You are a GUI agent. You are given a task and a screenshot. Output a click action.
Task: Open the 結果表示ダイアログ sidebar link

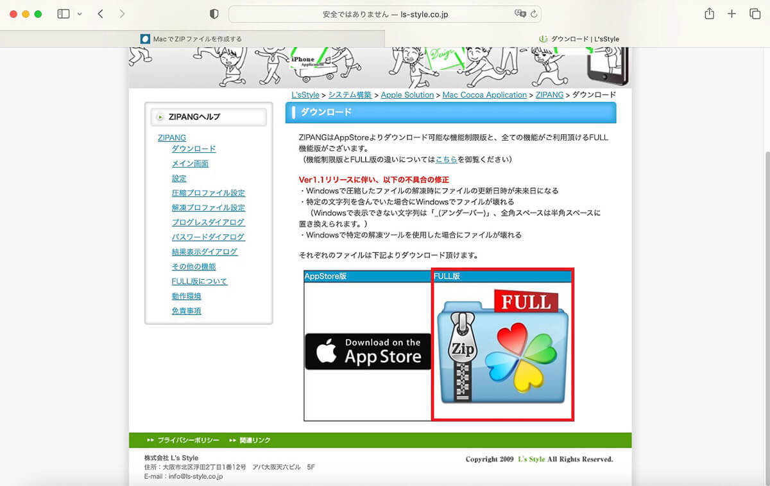point(205,252)
